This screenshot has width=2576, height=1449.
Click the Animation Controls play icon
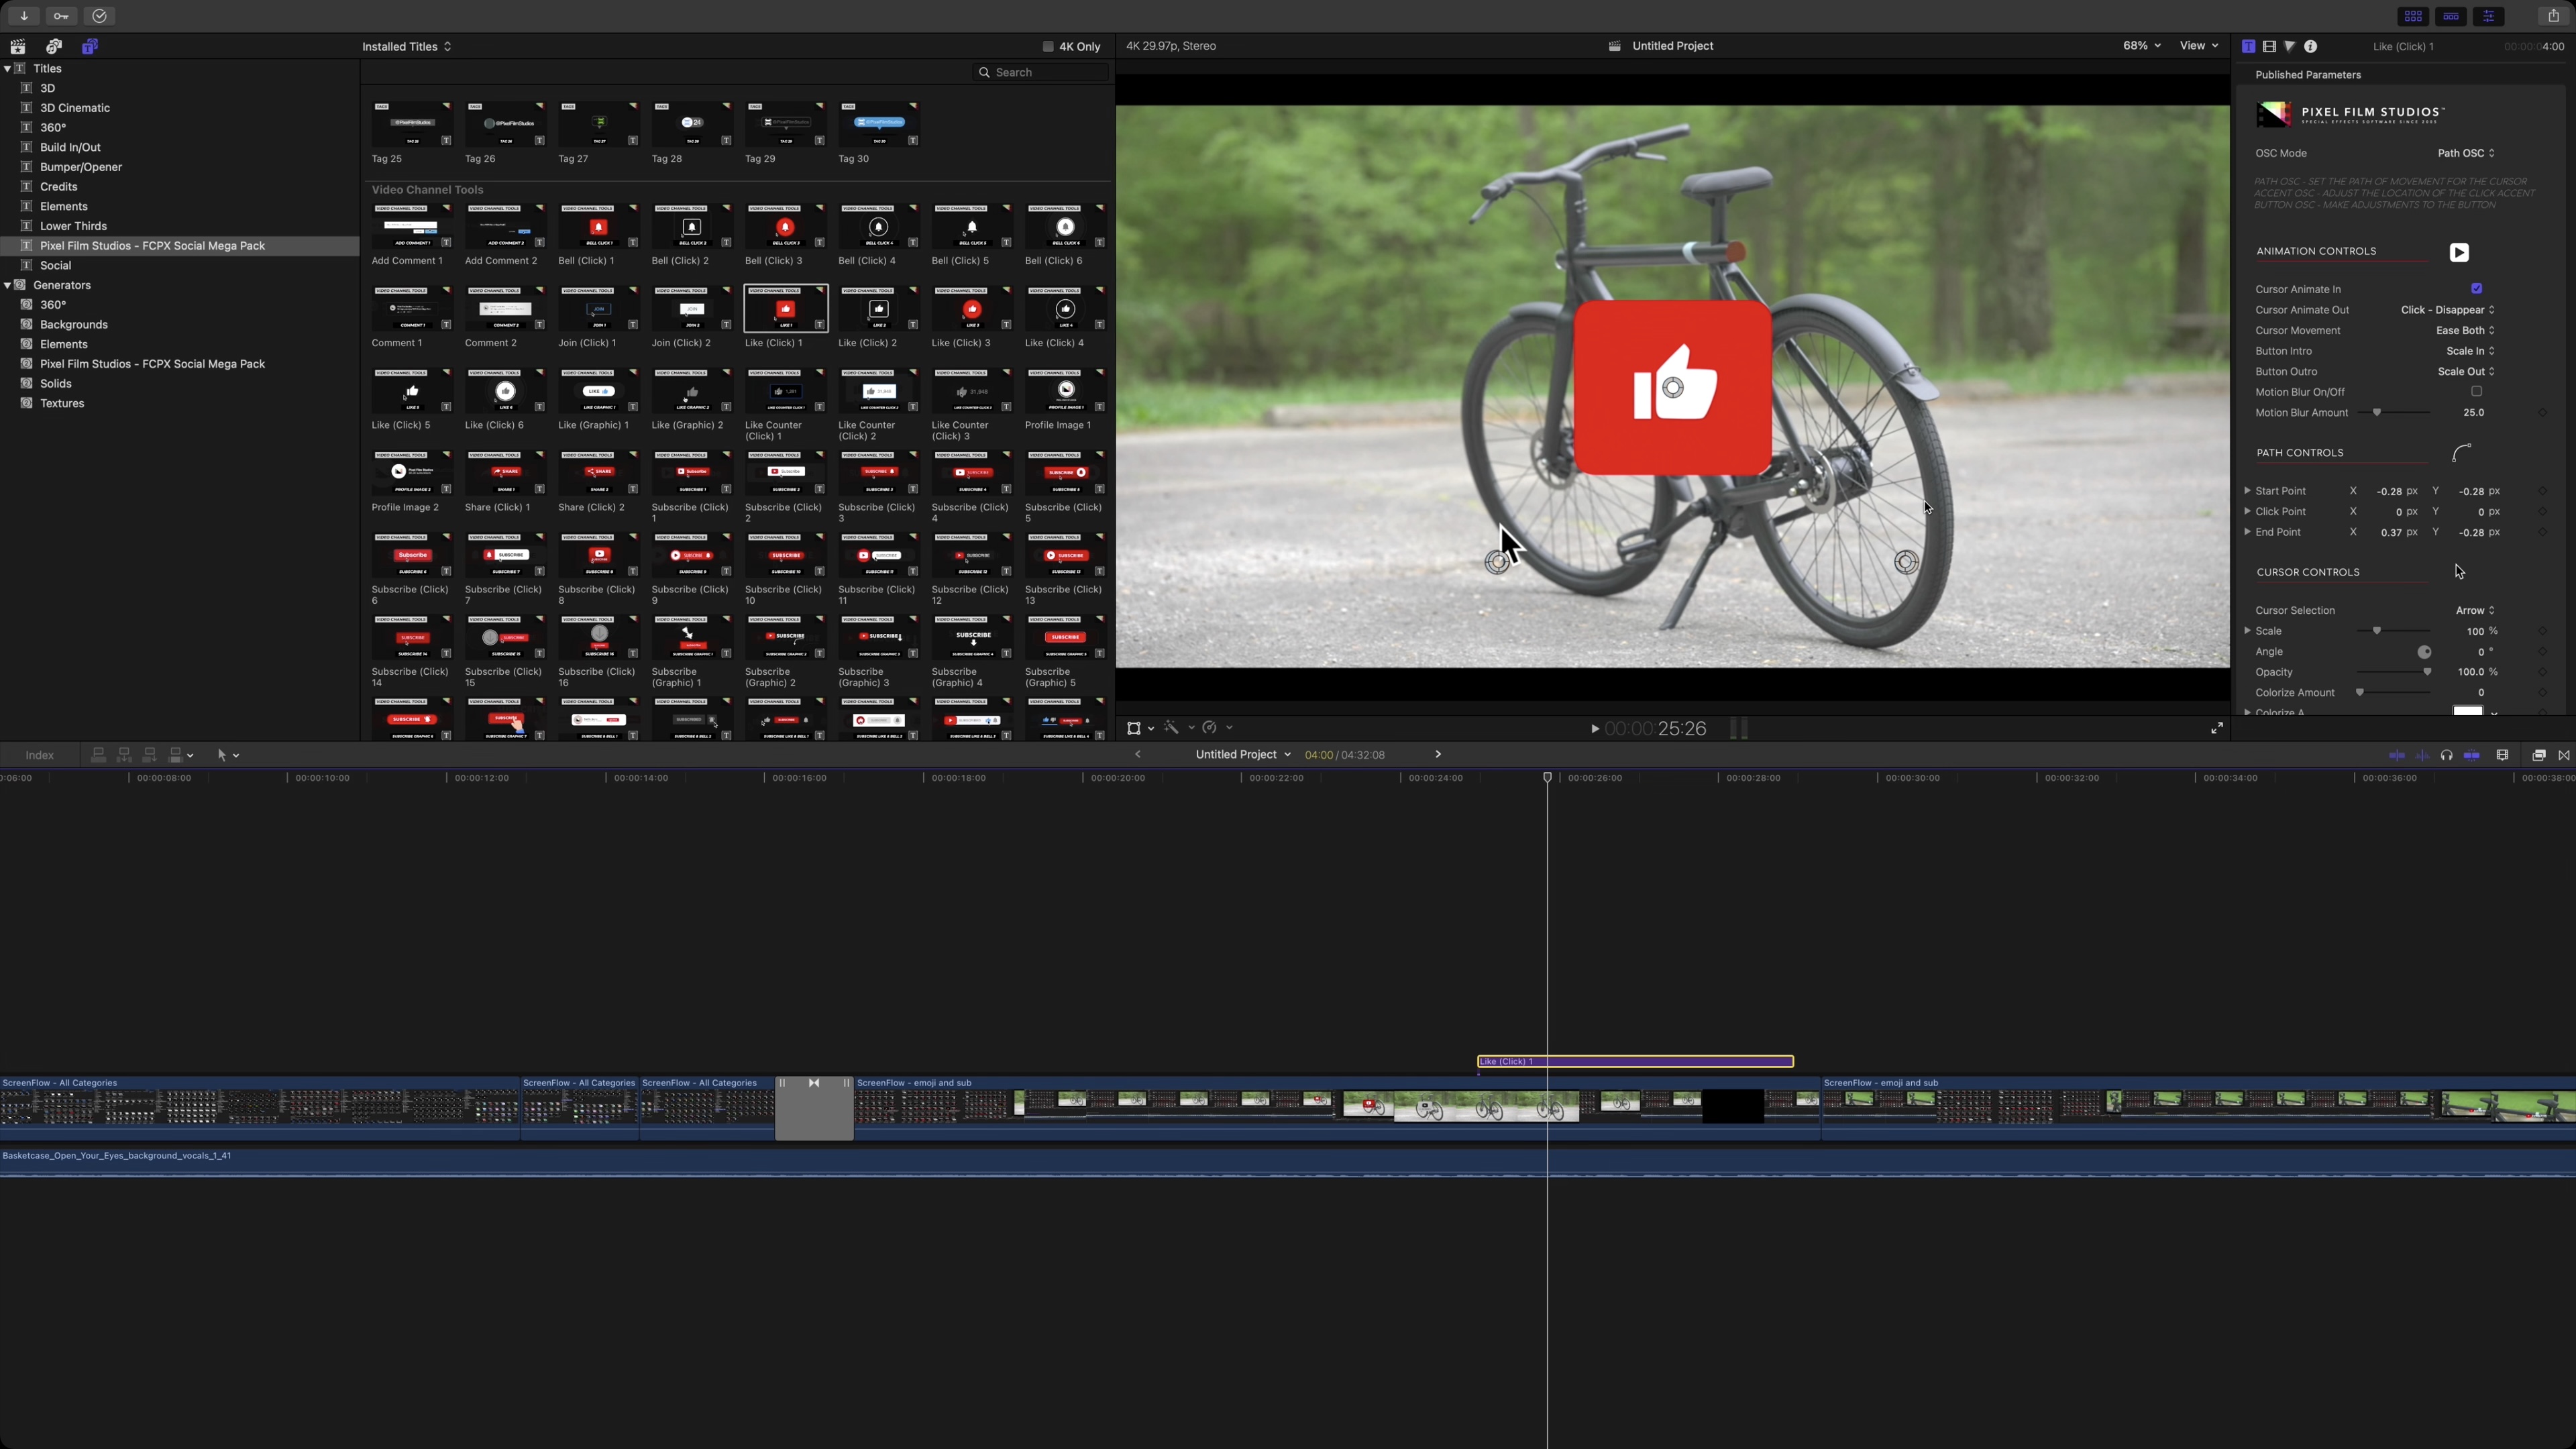point(2459,252)
